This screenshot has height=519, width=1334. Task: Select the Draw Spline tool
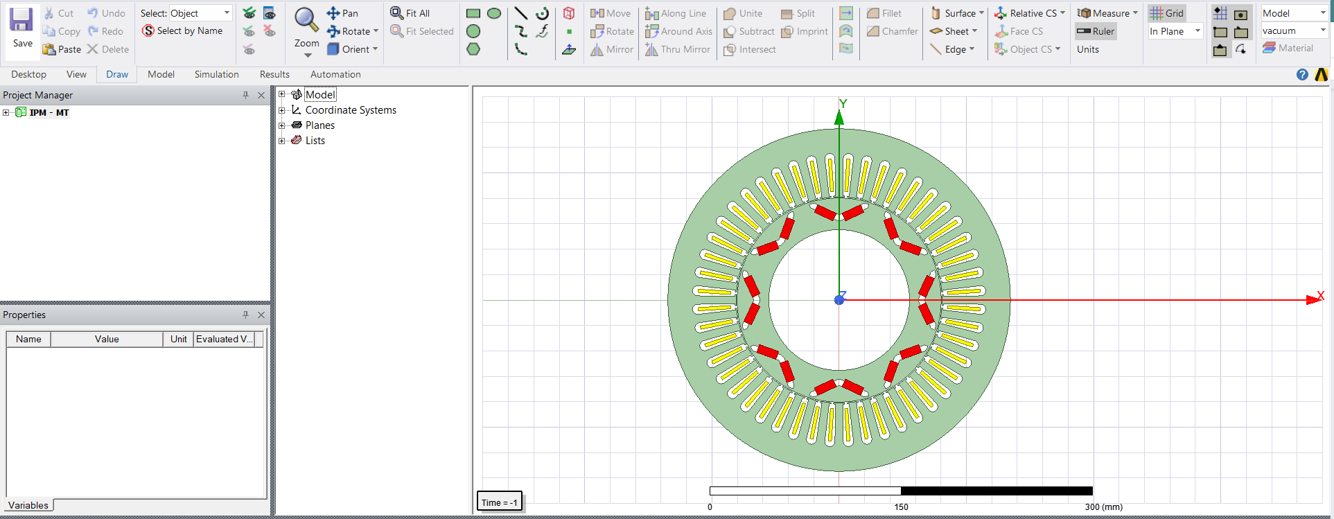[x=521, y=31]
